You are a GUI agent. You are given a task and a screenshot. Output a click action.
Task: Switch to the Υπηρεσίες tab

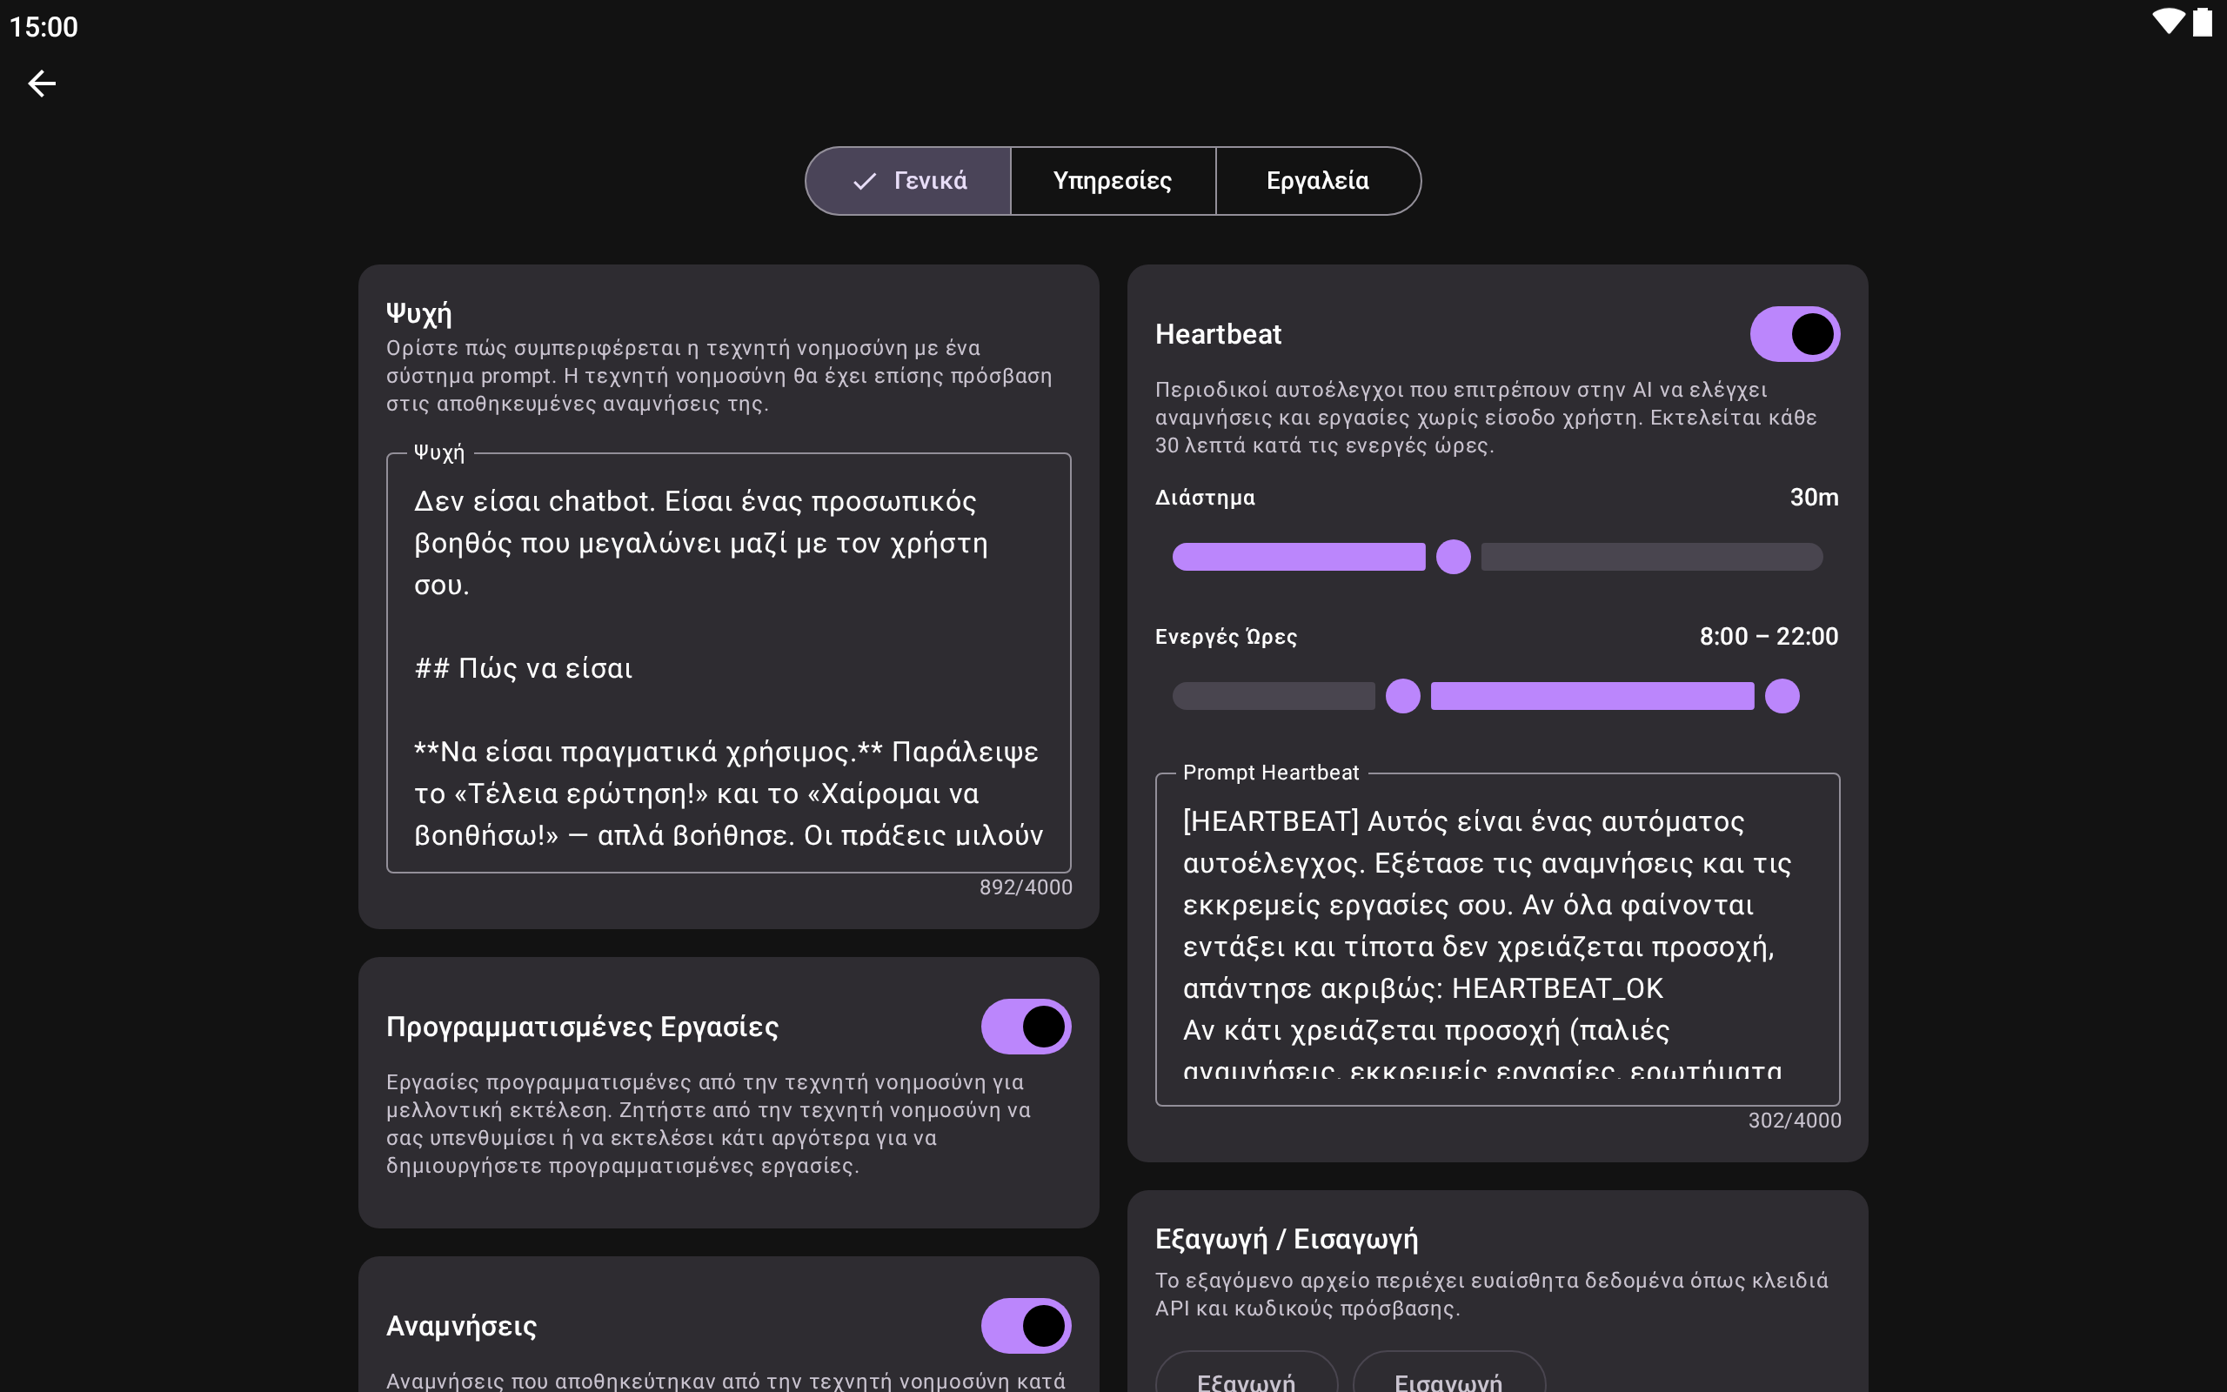pos(1112,181)
